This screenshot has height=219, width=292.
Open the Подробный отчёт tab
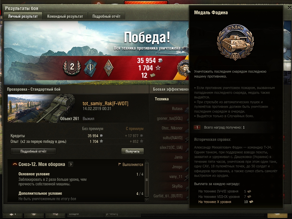106,16
